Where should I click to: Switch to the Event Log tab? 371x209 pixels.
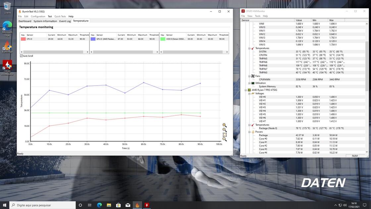65,21
